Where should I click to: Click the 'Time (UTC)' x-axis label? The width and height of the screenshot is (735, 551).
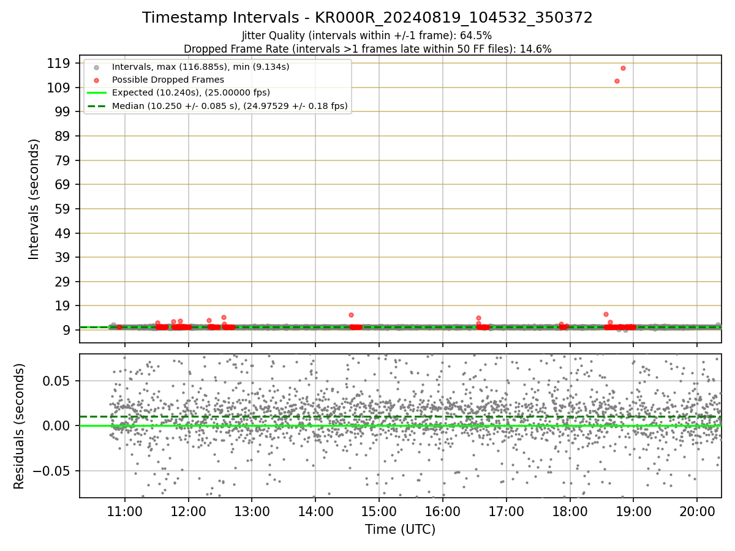(x=400, y=530)
